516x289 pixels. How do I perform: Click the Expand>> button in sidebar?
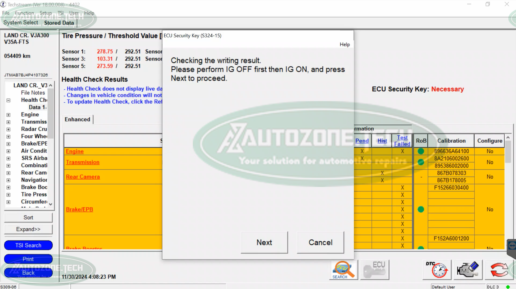(28, 229)
